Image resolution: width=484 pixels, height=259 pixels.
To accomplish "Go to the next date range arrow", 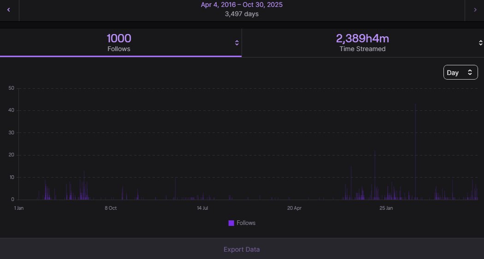I will point(475,10).
